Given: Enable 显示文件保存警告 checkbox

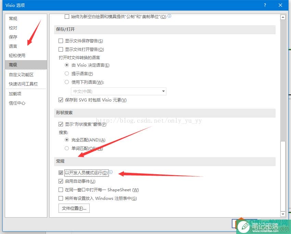Looking at the screenshot, I should pos(61,41).
